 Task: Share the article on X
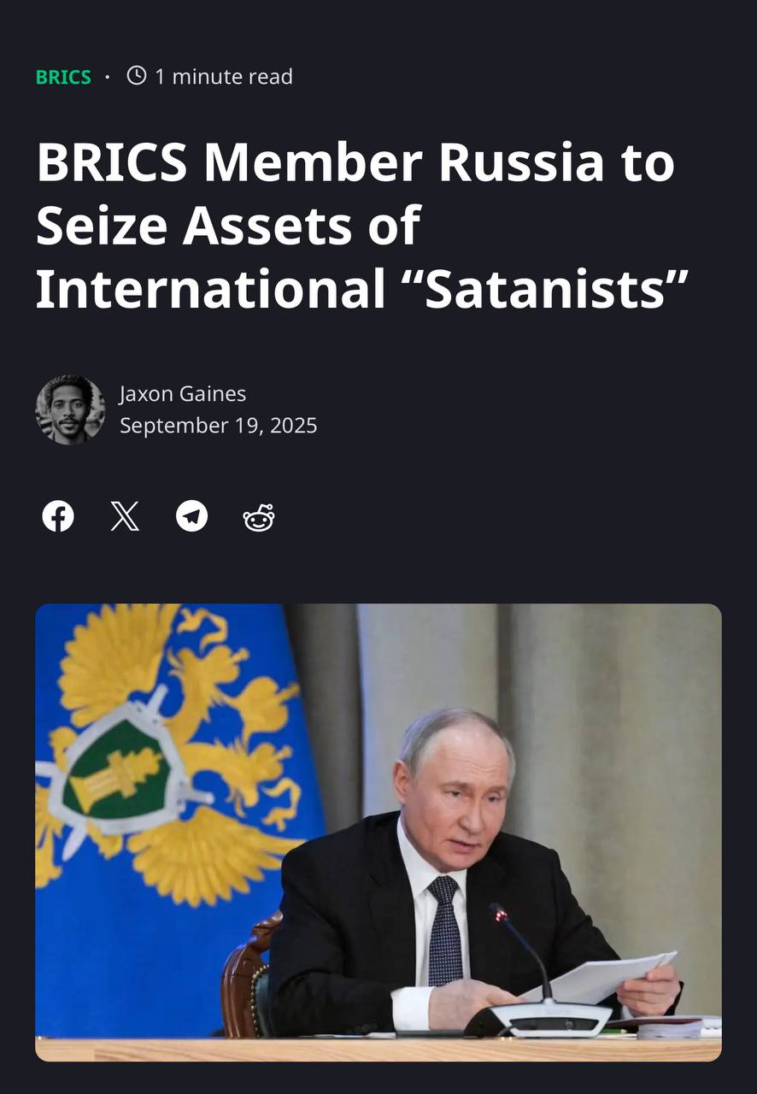pyautogui.click(x=125, y=516)
